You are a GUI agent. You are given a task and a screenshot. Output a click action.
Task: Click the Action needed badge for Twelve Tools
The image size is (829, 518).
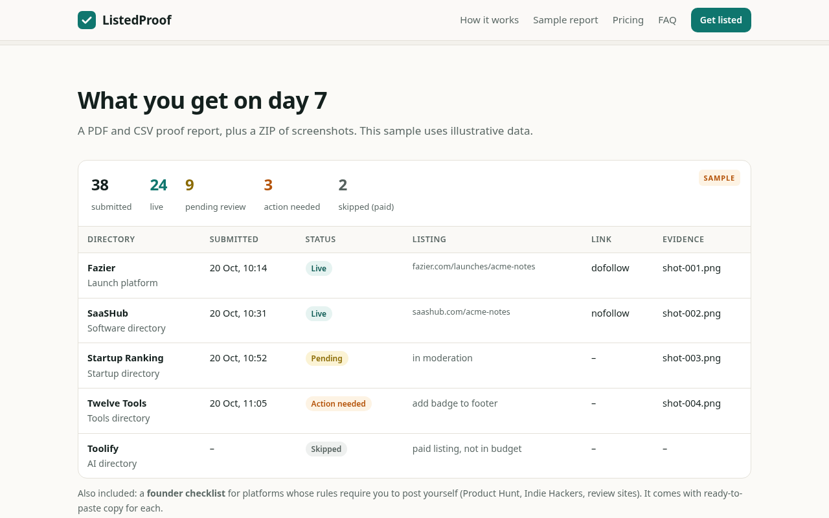click(338, 404)
